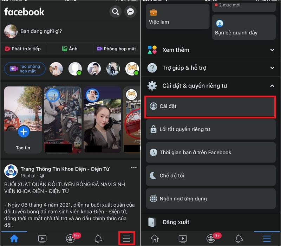Open 'Thời gian bạn ở trên Facebook'

tap(211, 153)
